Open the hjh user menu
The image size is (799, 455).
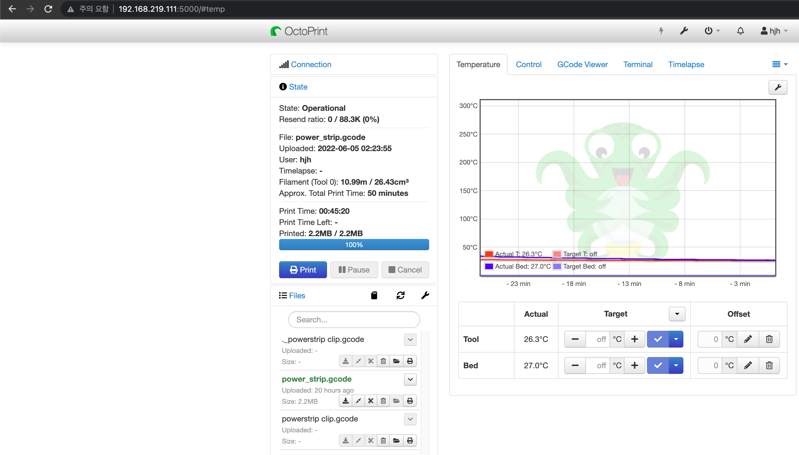[774, 31]
